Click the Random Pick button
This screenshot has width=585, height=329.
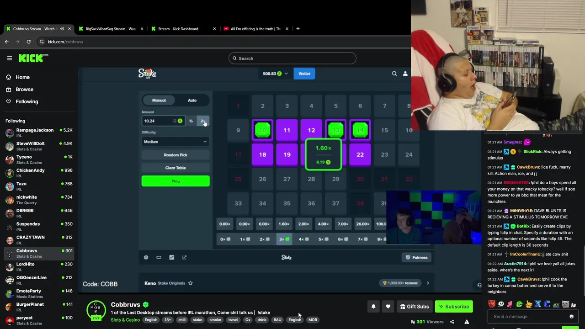pyautogui.click(x=175, y=155)
